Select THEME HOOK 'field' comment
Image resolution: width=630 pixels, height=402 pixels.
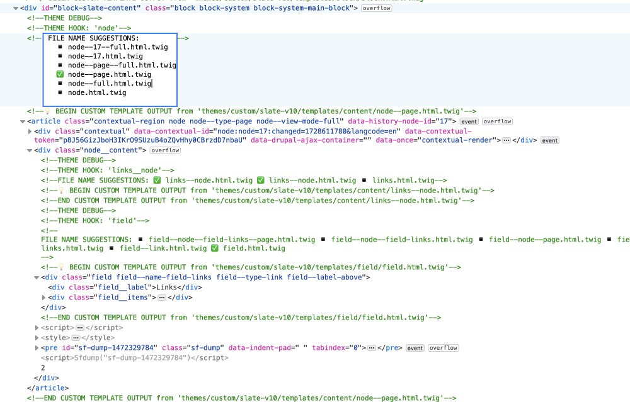pos(95,221)
